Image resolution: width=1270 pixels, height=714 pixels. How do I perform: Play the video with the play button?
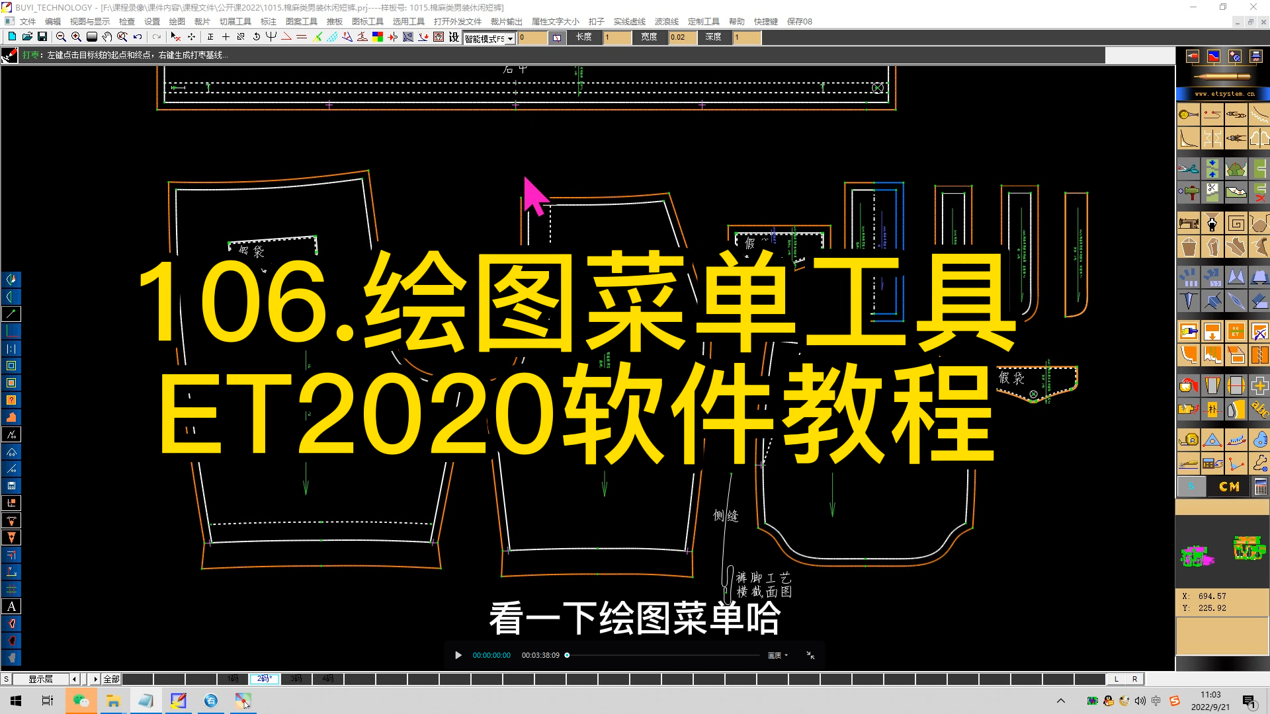pos(458,655)
